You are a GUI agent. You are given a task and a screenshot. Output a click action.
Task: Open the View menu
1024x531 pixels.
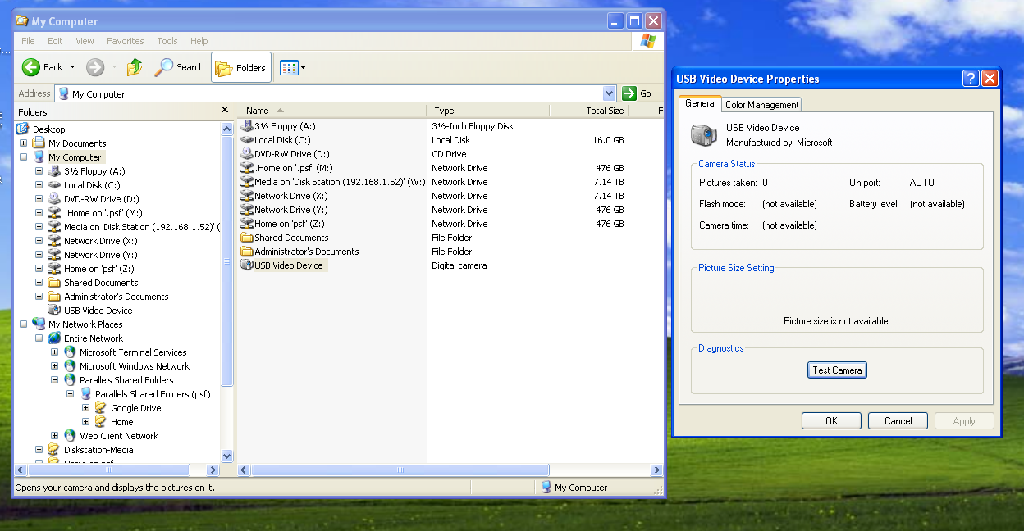click(85, 41)
